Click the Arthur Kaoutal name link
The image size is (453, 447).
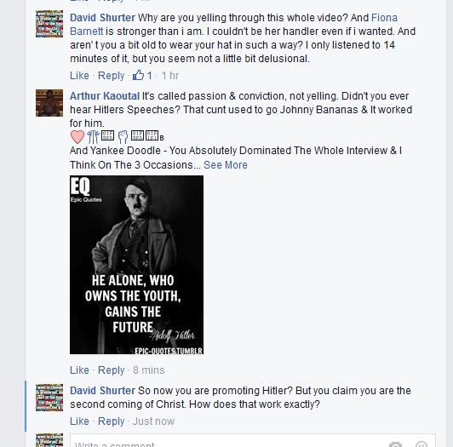pos(105,96)
